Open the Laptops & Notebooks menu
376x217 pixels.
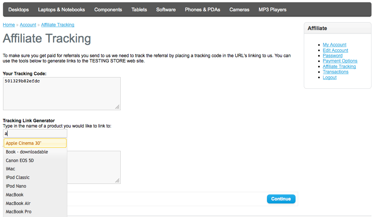tap(61, 9)
